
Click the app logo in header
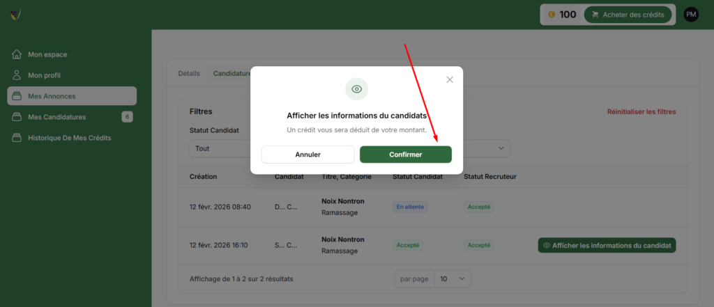click(x=15, y=14)
